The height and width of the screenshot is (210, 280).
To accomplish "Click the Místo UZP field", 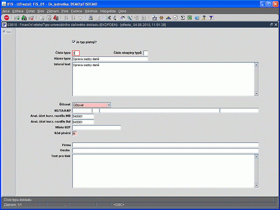I will 97,128.
